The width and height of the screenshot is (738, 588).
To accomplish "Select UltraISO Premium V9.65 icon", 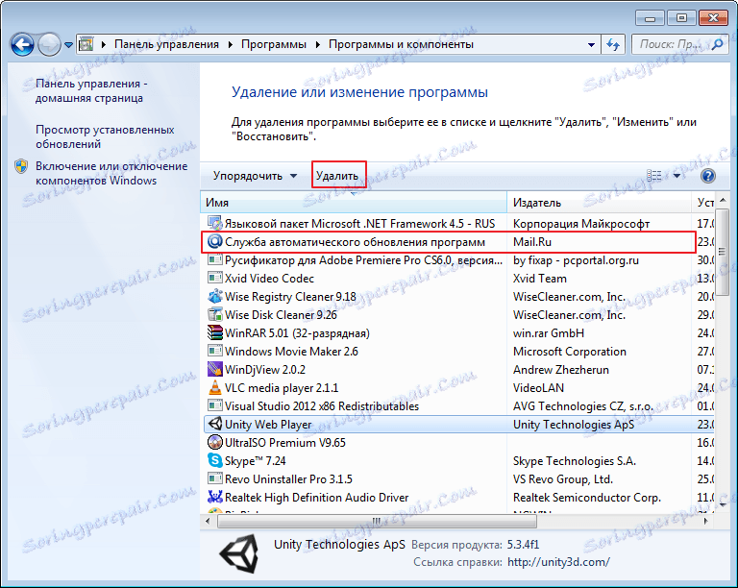I will pos(215,442).
